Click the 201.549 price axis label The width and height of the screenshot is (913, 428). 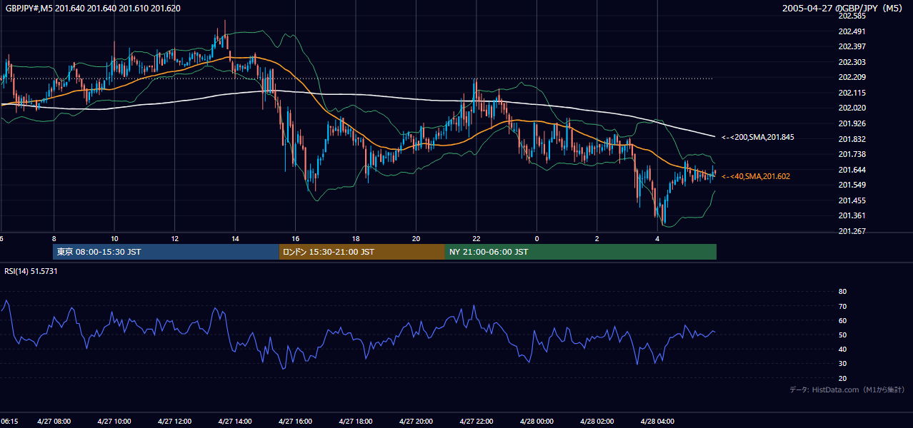852,185
